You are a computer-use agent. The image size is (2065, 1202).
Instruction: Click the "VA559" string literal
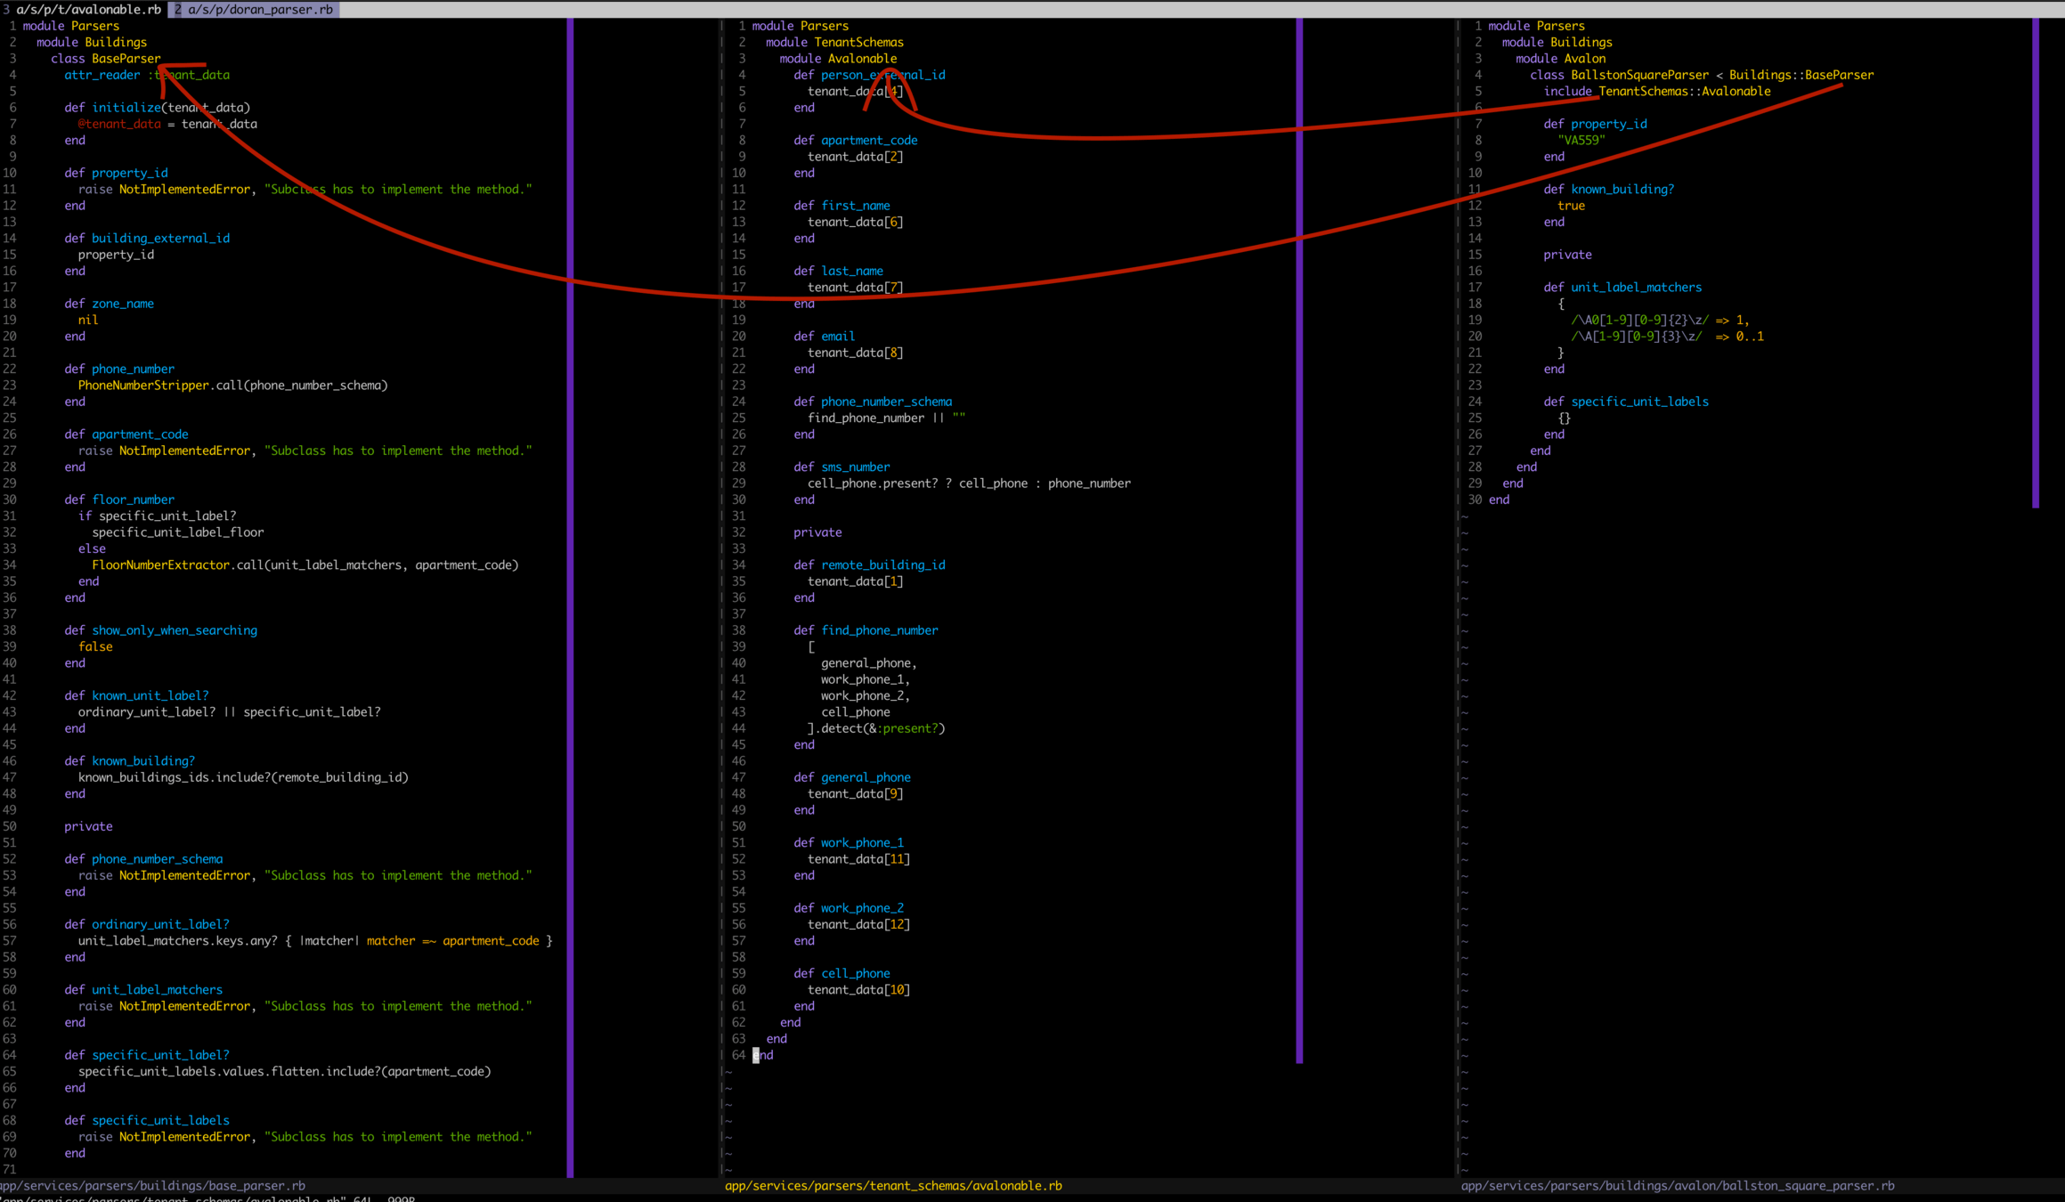[1581, 141]
